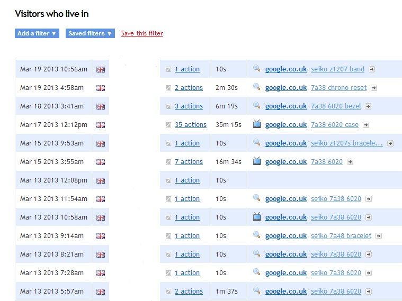Open '2 actions' link for Mar 19 4:58am
402x301 pixels.
click(x=189, y=88)
